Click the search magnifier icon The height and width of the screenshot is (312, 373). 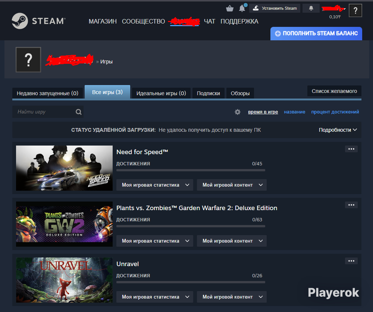78,112
